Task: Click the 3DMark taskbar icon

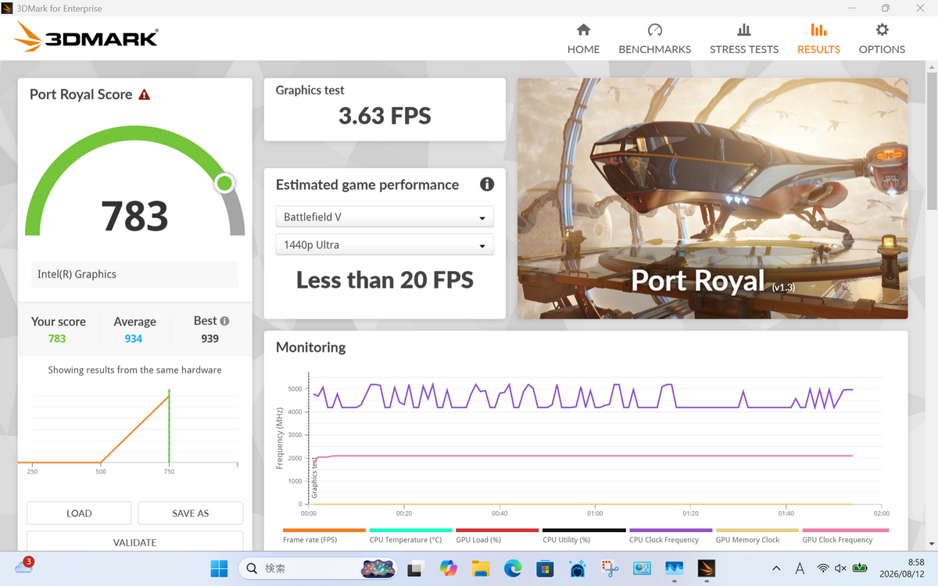Action: click(x=707, y=568)
